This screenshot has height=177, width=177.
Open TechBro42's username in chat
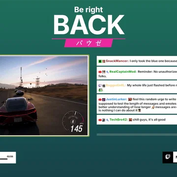click(118, 120)
